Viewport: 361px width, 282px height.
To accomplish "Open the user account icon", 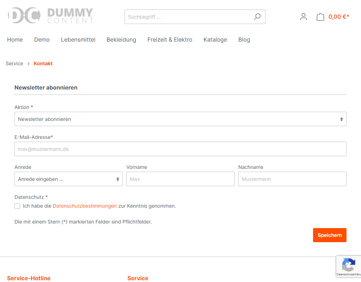I will click(x=304, y=17).
